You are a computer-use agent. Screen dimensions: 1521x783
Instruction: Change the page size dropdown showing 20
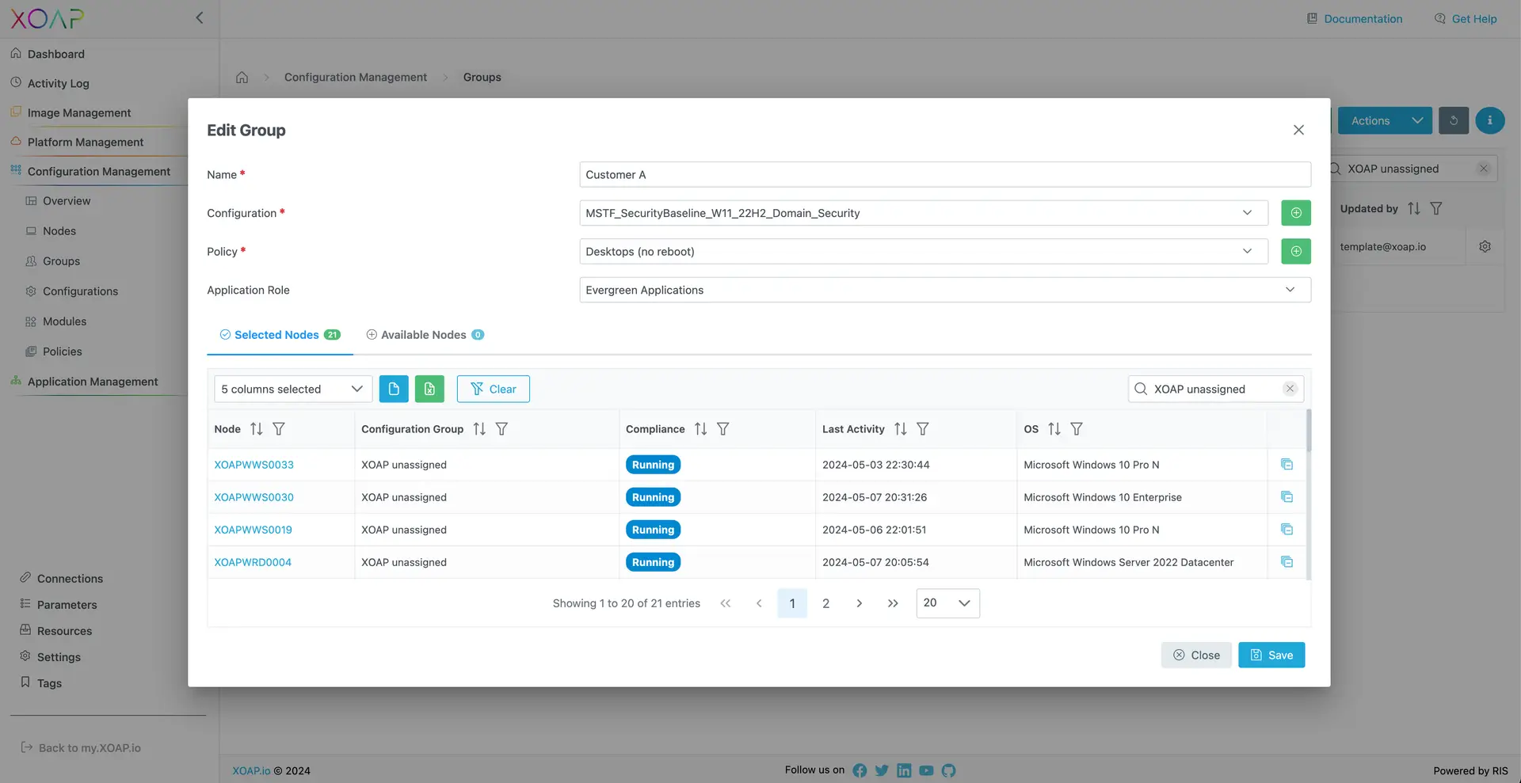pyautogui.click(x=947, y=603)
